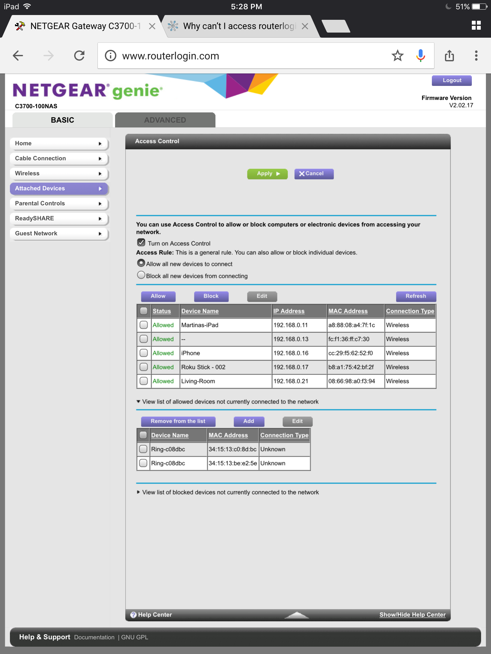This screenshot has height=654, width=491.
Task: Check the select-all box in allowed offline list
Action: pos(143,435)
